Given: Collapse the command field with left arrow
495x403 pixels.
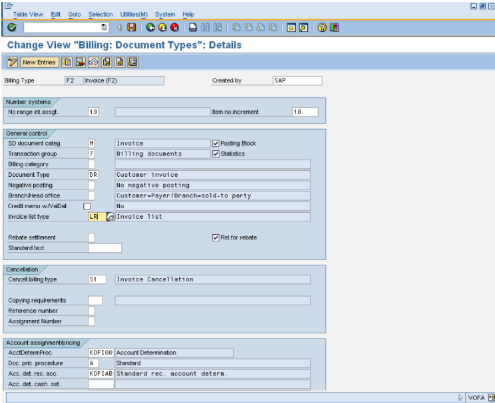Looking at the screenshot, I should click(x=119, y=27).
